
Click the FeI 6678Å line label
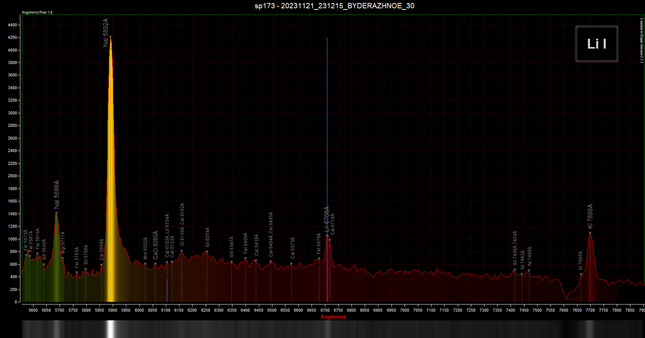tap(319, 244)
